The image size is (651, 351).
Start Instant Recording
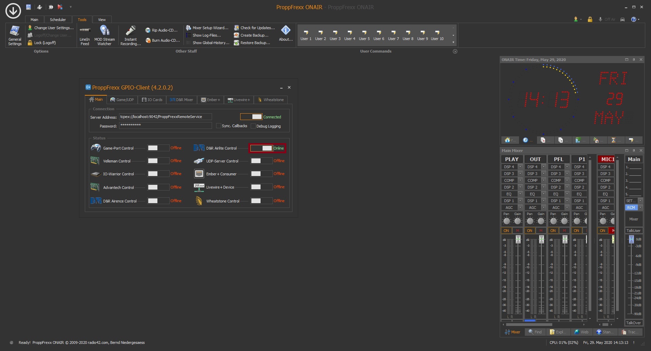tap(130, 35)
